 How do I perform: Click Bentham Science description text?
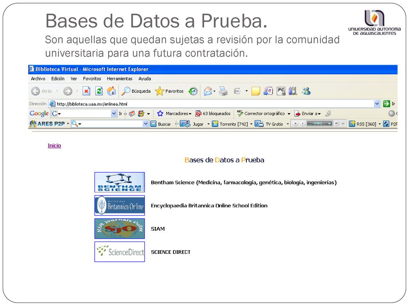[244, 182]
